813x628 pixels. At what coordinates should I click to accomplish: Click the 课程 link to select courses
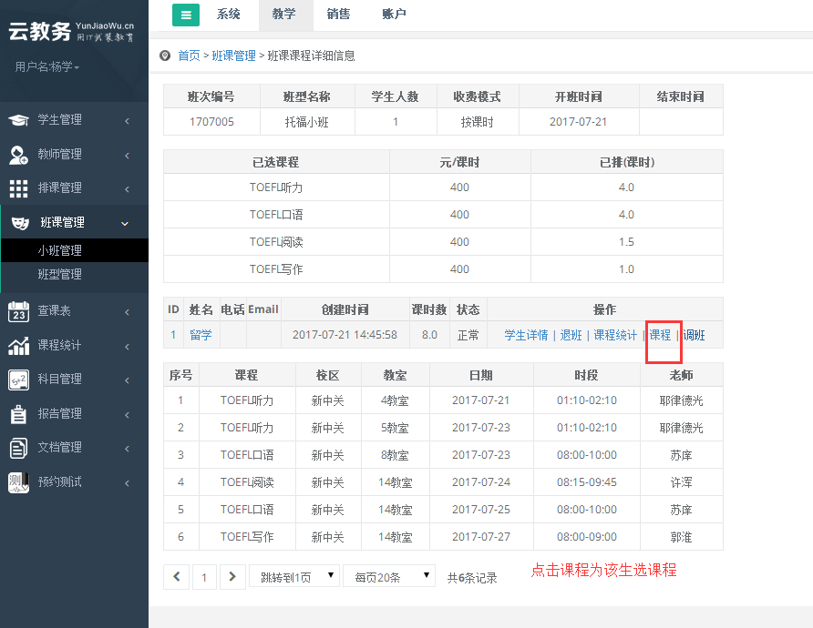coord(660,335)
